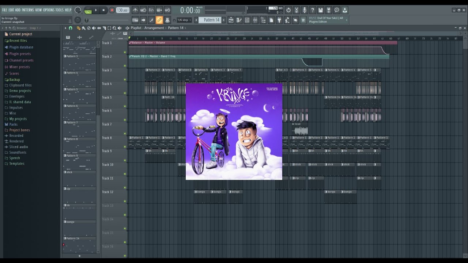This screenshot has width=468, height=263.
Task: Select the playlist Zoom tool
Action: point(114,28)
